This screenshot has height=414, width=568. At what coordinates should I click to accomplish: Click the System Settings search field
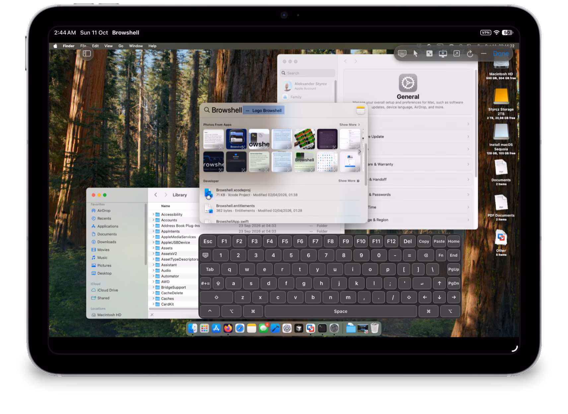tap(308, 73)
